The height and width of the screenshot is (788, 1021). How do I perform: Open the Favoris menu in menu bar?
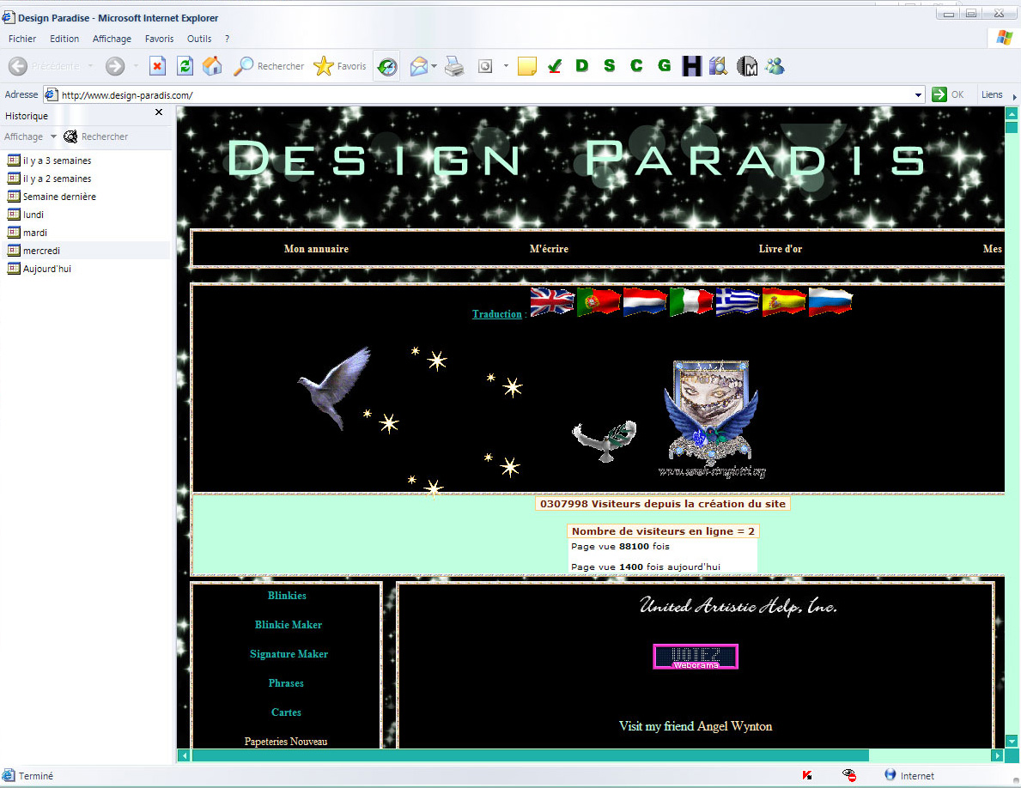[x=160, y=39]
